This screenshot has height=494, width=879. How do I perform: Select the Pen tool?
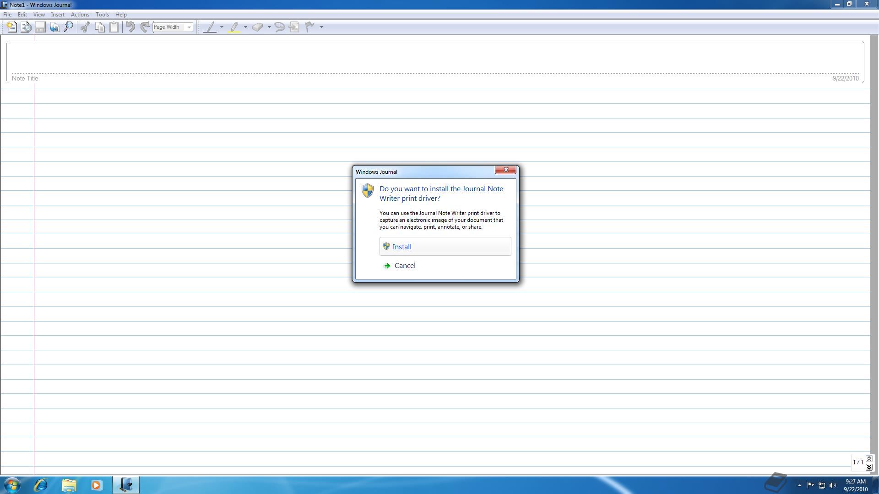(x=210, y=27)
